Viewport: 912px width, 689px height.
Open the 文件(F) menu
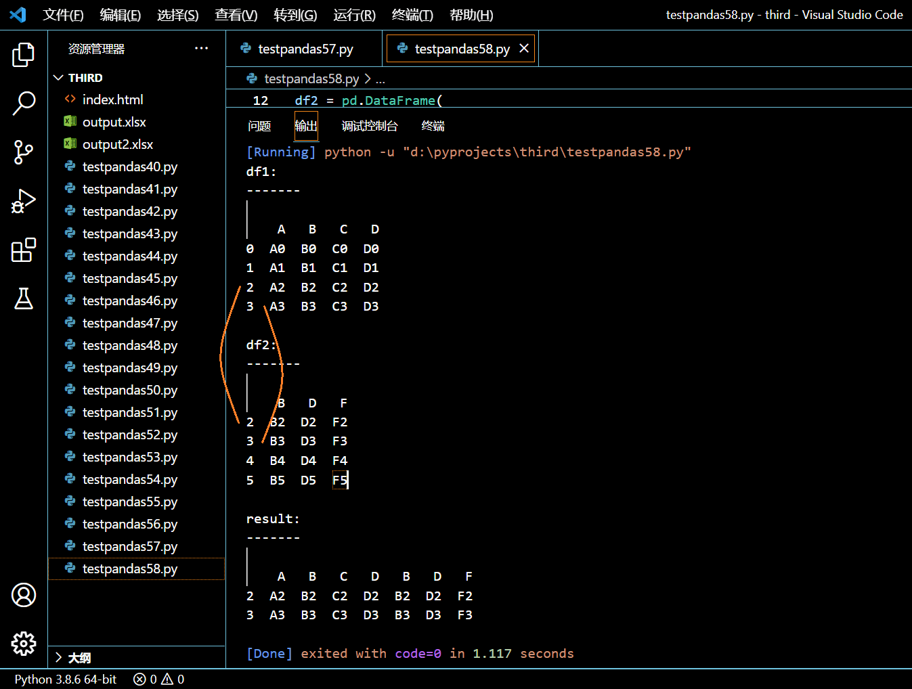(x=63, y=15)
